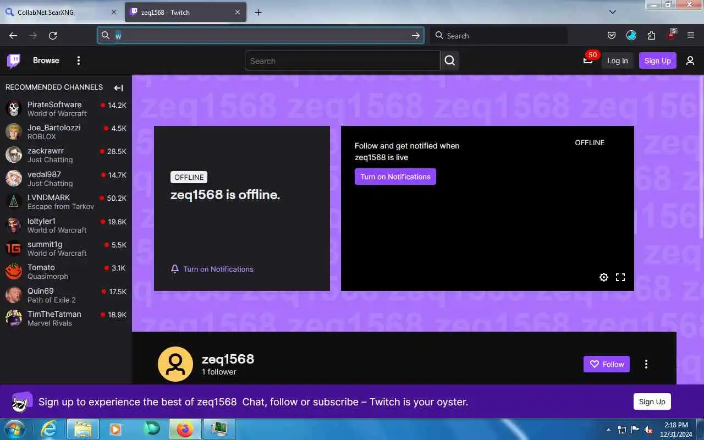
Task: Open a new browser tab
Action: click(258, 12)
